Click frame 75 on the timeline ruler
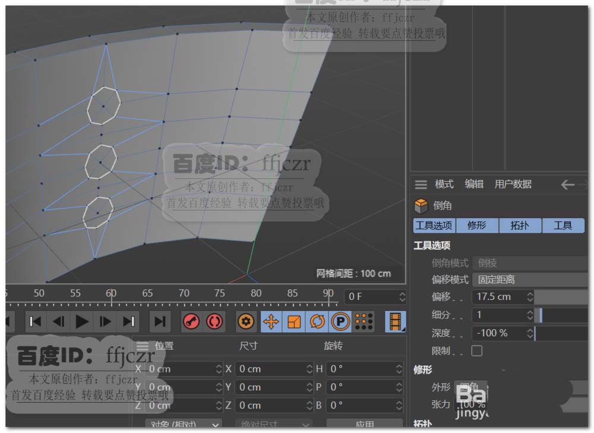This screenshot has width=594, height=433. 219,294
